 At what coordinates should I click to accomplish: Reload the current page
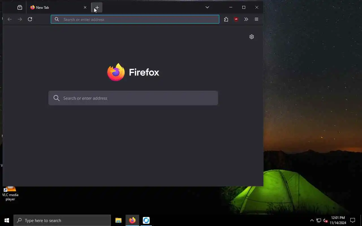coord(30,19)
